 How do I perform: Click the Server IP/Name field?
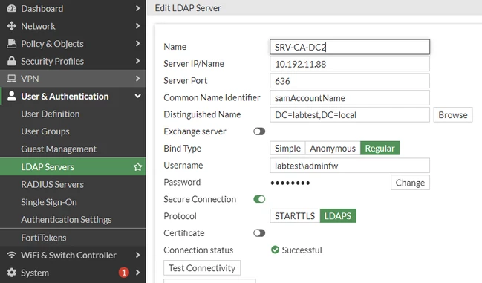tap(350, 64)
